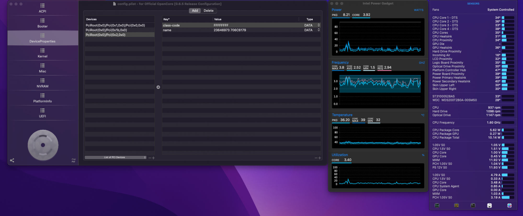The image size is (523, 216).
Task: Remove selected device with minus button
Action: click(150, 158)
